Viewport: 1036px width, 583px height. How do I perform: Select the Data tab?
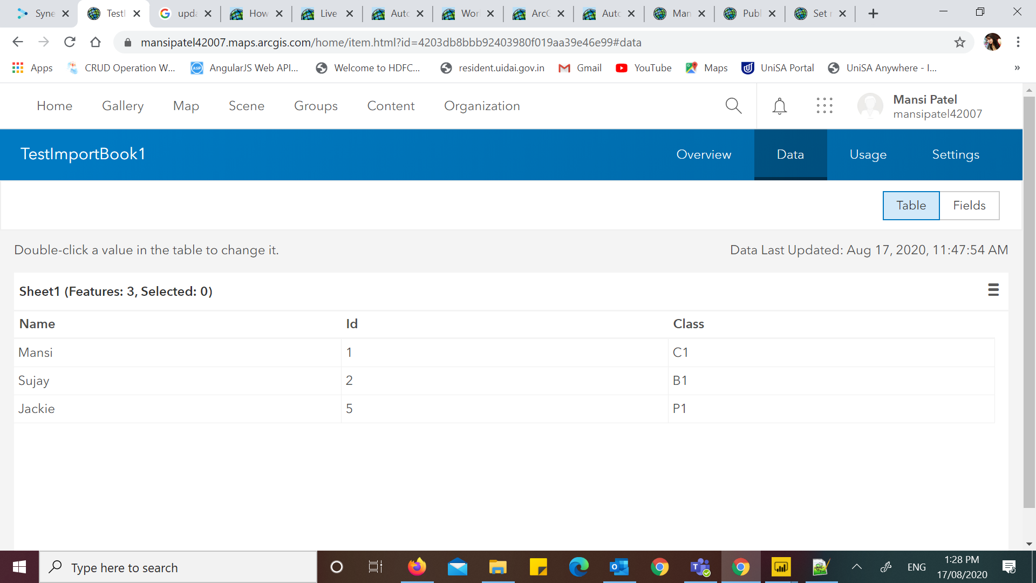pyautogui.click(x=790, y=154)
